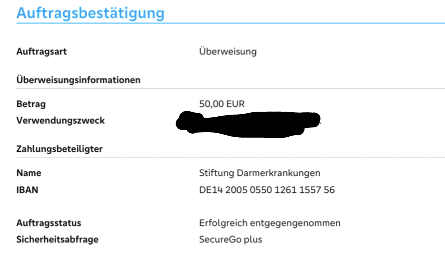Select the Überweisung order type value
The height and width of the screenshot is (266, 445).
228,51
